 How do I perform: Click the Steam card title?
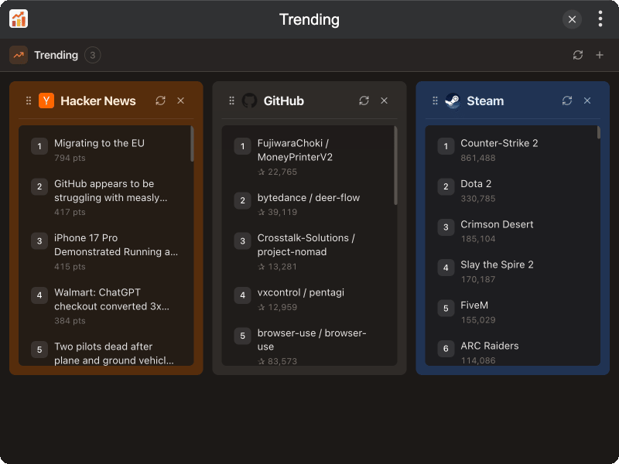[x=485, y=101]
